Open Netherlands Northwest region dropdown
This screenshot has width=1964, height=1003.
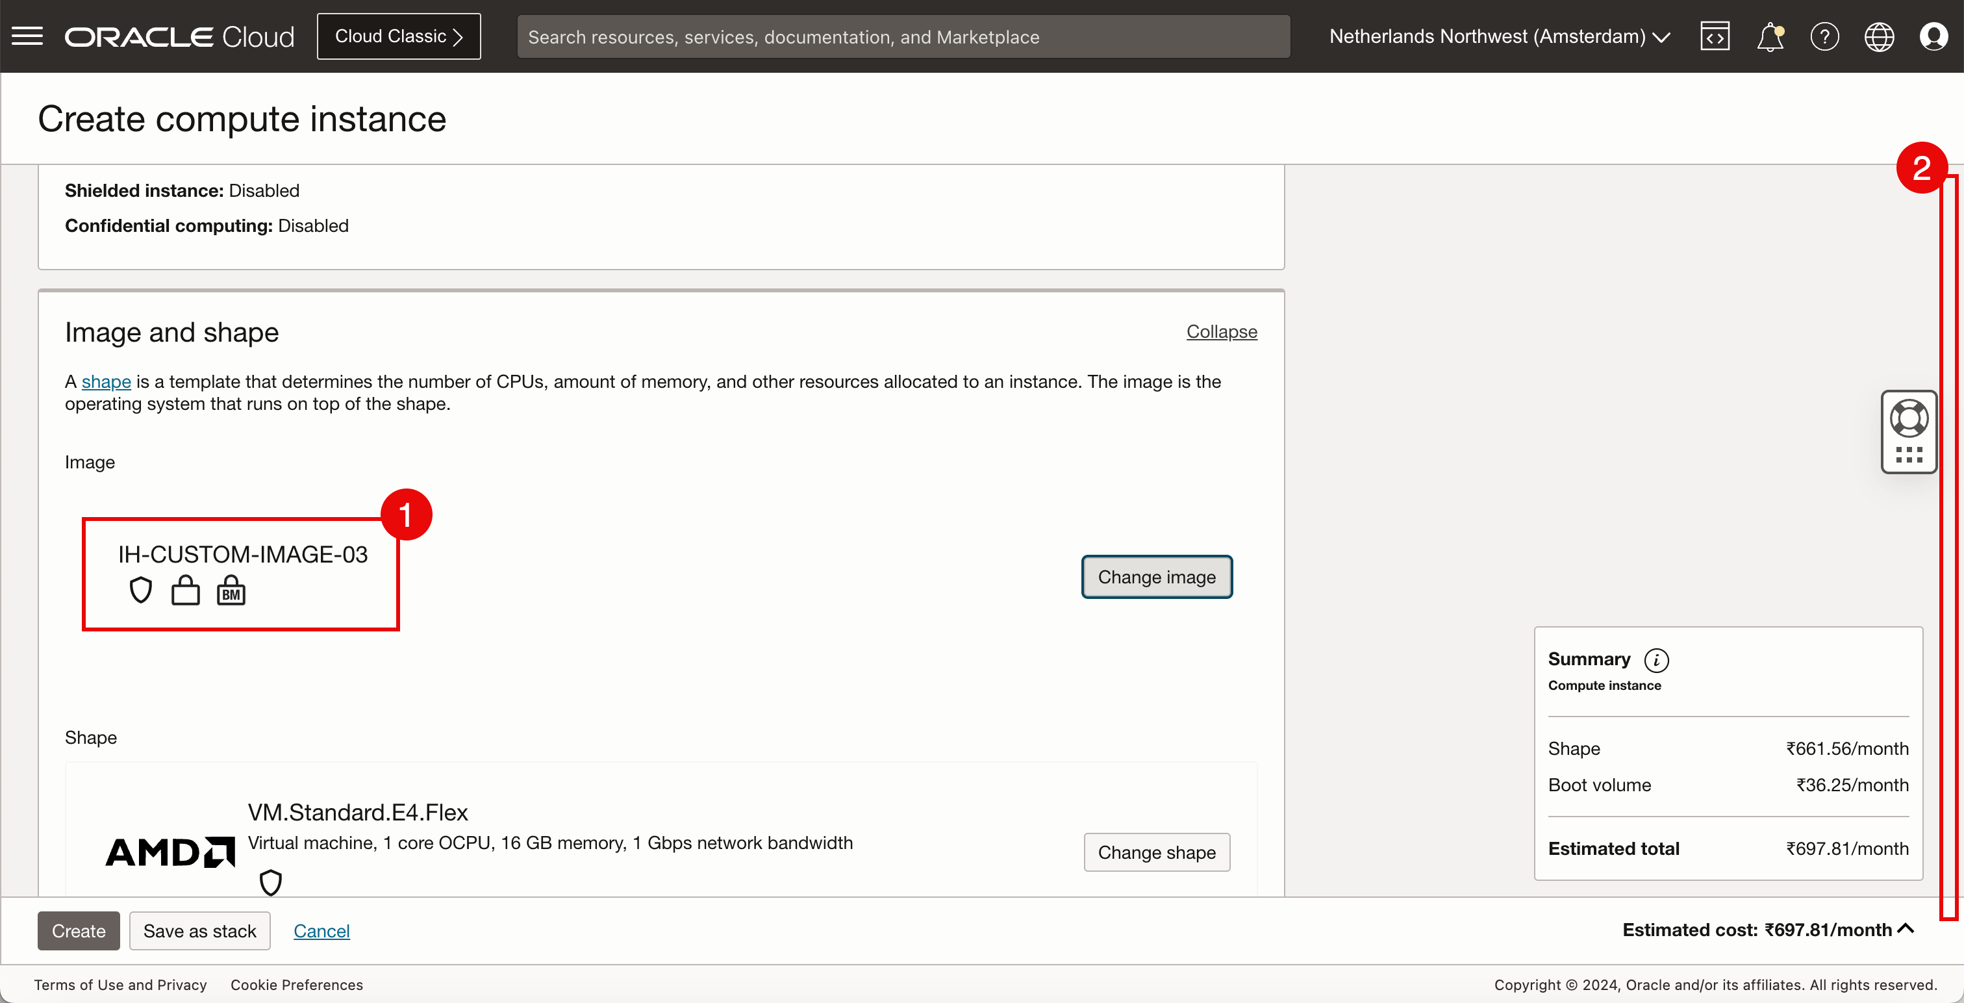pyautogui.click(x=1499, y=36)
